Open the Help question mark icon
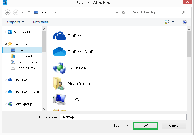 [x=185, y=22]
